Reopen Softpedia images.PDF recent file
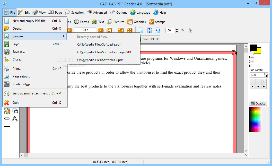This screenshot has width=272, height=166. 104,52
